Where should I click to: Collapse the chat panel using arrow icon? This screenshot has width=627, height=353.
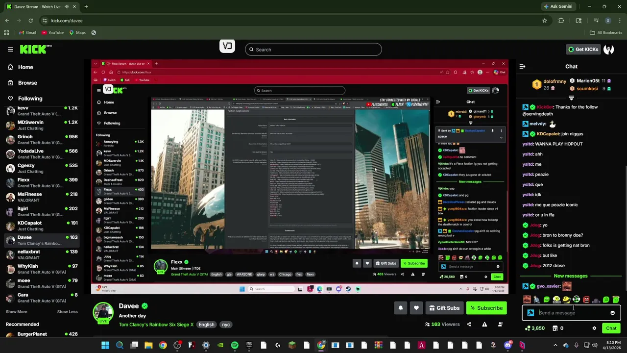click(x=522, y=66)
